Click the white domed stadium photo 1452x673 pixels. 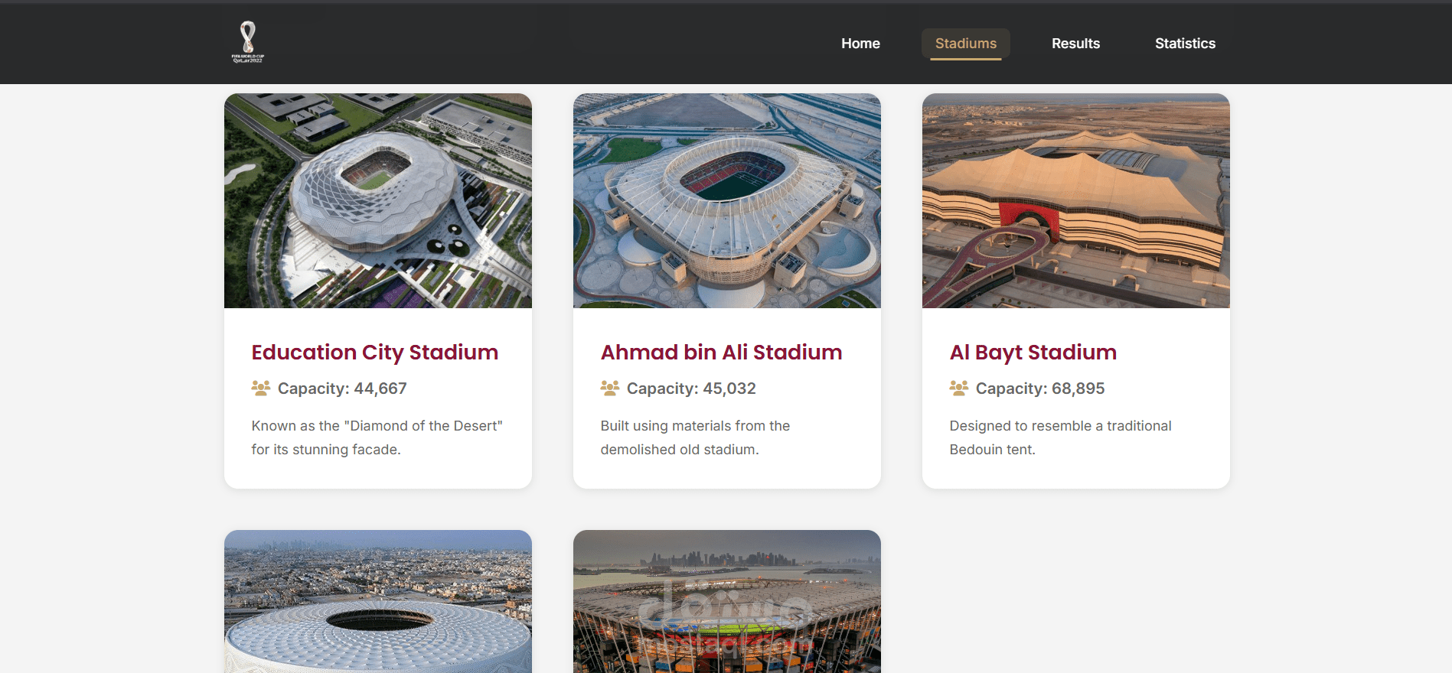point(377,602)
